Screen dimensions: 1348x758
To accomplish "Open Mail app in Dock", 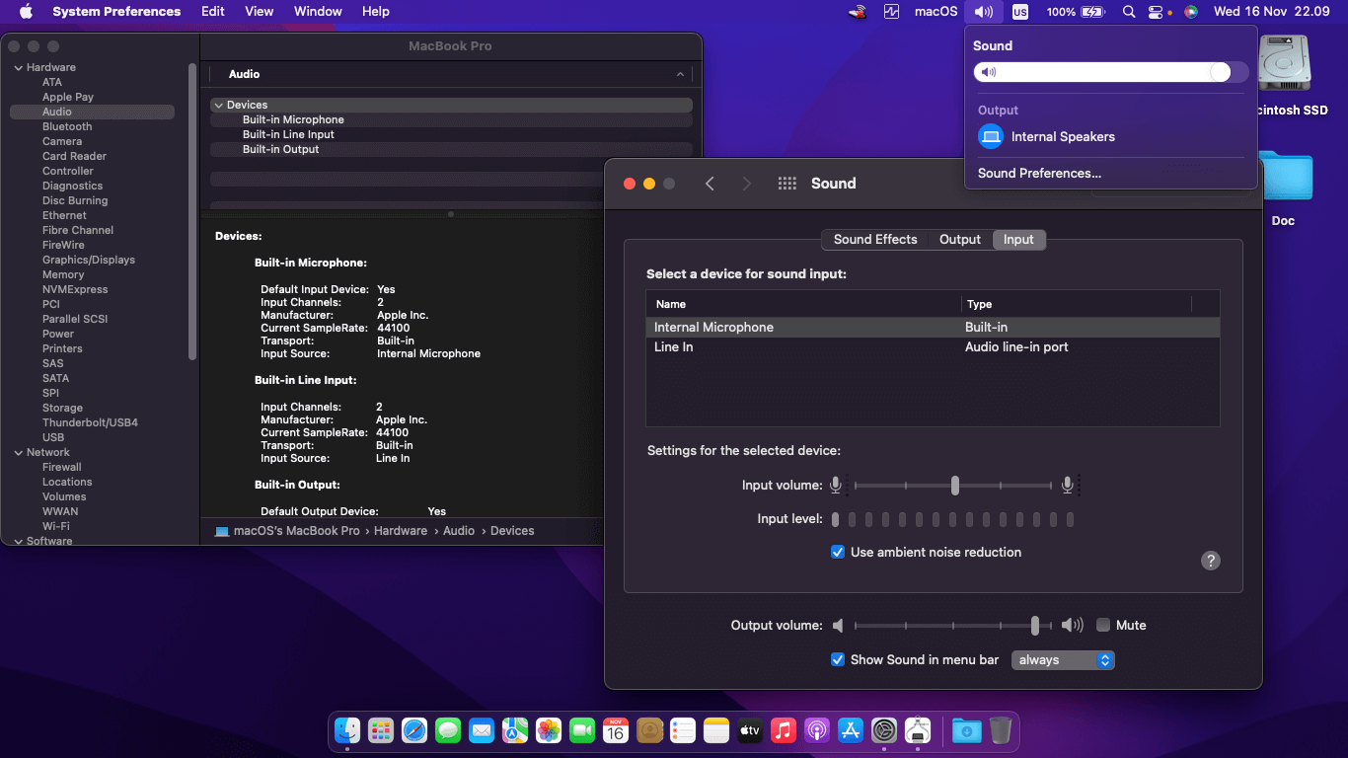I will click(482, 730).
